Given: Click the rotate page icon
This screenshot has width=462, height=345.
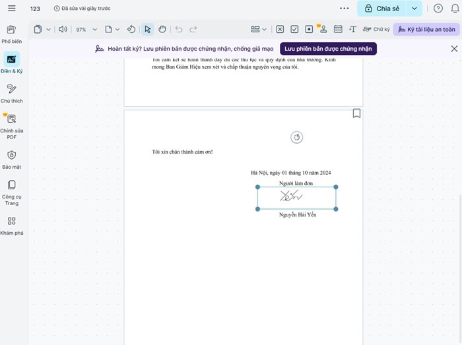Looking at the screenshot, I should pos(131,30).
